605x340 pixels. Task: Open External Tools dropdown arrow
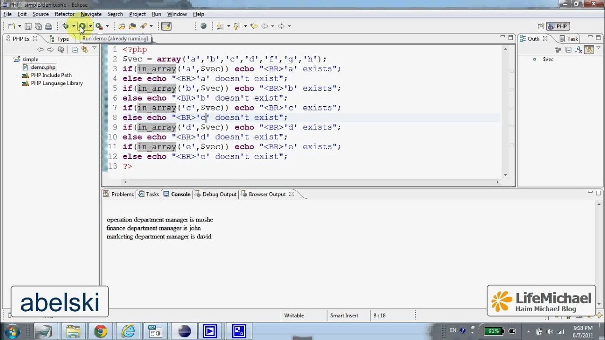point(107,26)
